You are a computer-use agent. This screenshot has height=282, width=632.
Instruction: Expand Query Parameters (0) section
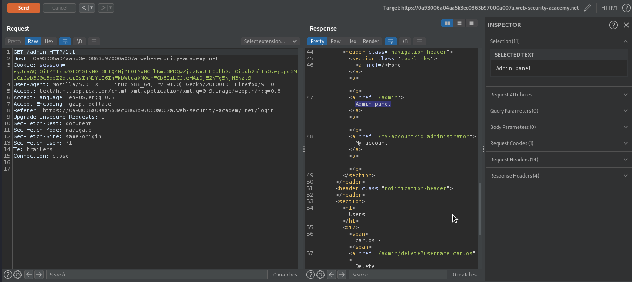pos(558,111)
